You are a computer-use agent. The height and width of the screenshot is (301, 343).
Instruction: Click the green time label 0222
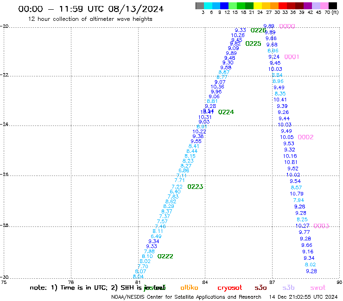click(165, 256)
